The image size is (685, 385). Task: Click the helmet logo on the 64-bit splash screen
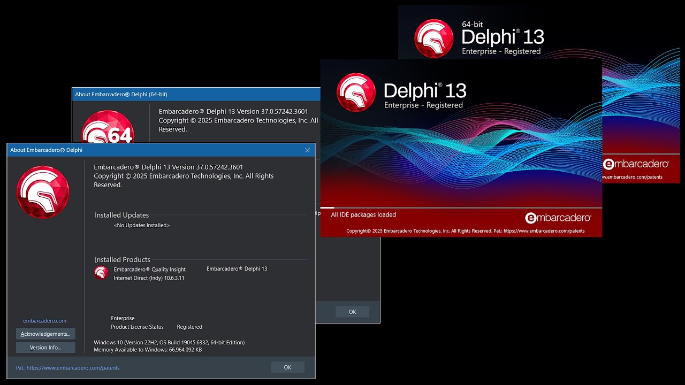coord(434,38)
